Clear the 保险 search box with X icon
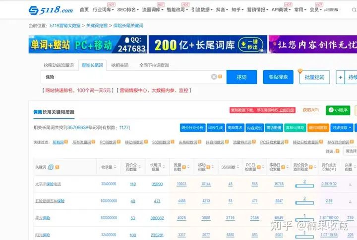Viewport: 357px width, 240px height. click(x=214, y=77)
